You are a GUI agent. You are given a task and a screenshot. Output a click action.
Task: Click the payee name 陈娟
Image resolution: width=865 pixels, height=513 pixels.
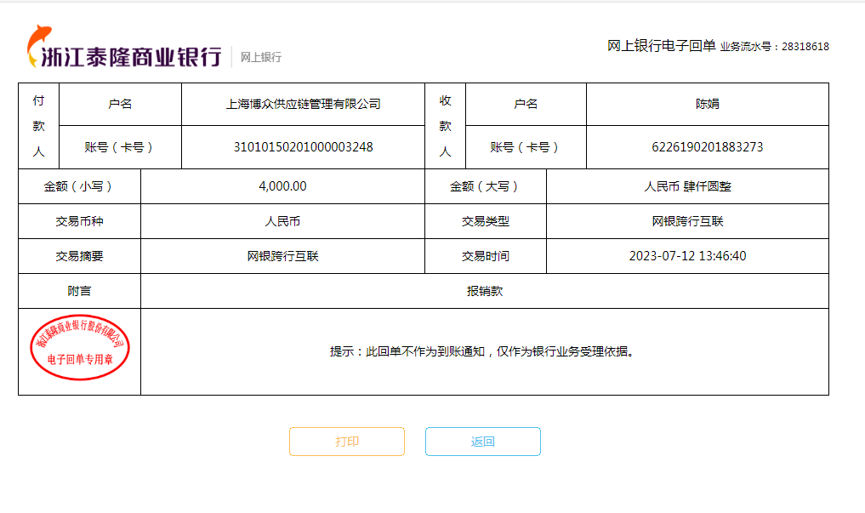pyautogui.click(x=707, y=105)
